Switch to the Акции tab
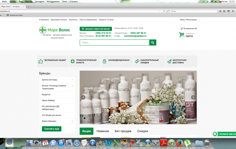The width and height of the screenshot is (236, 149). point(86,131)
